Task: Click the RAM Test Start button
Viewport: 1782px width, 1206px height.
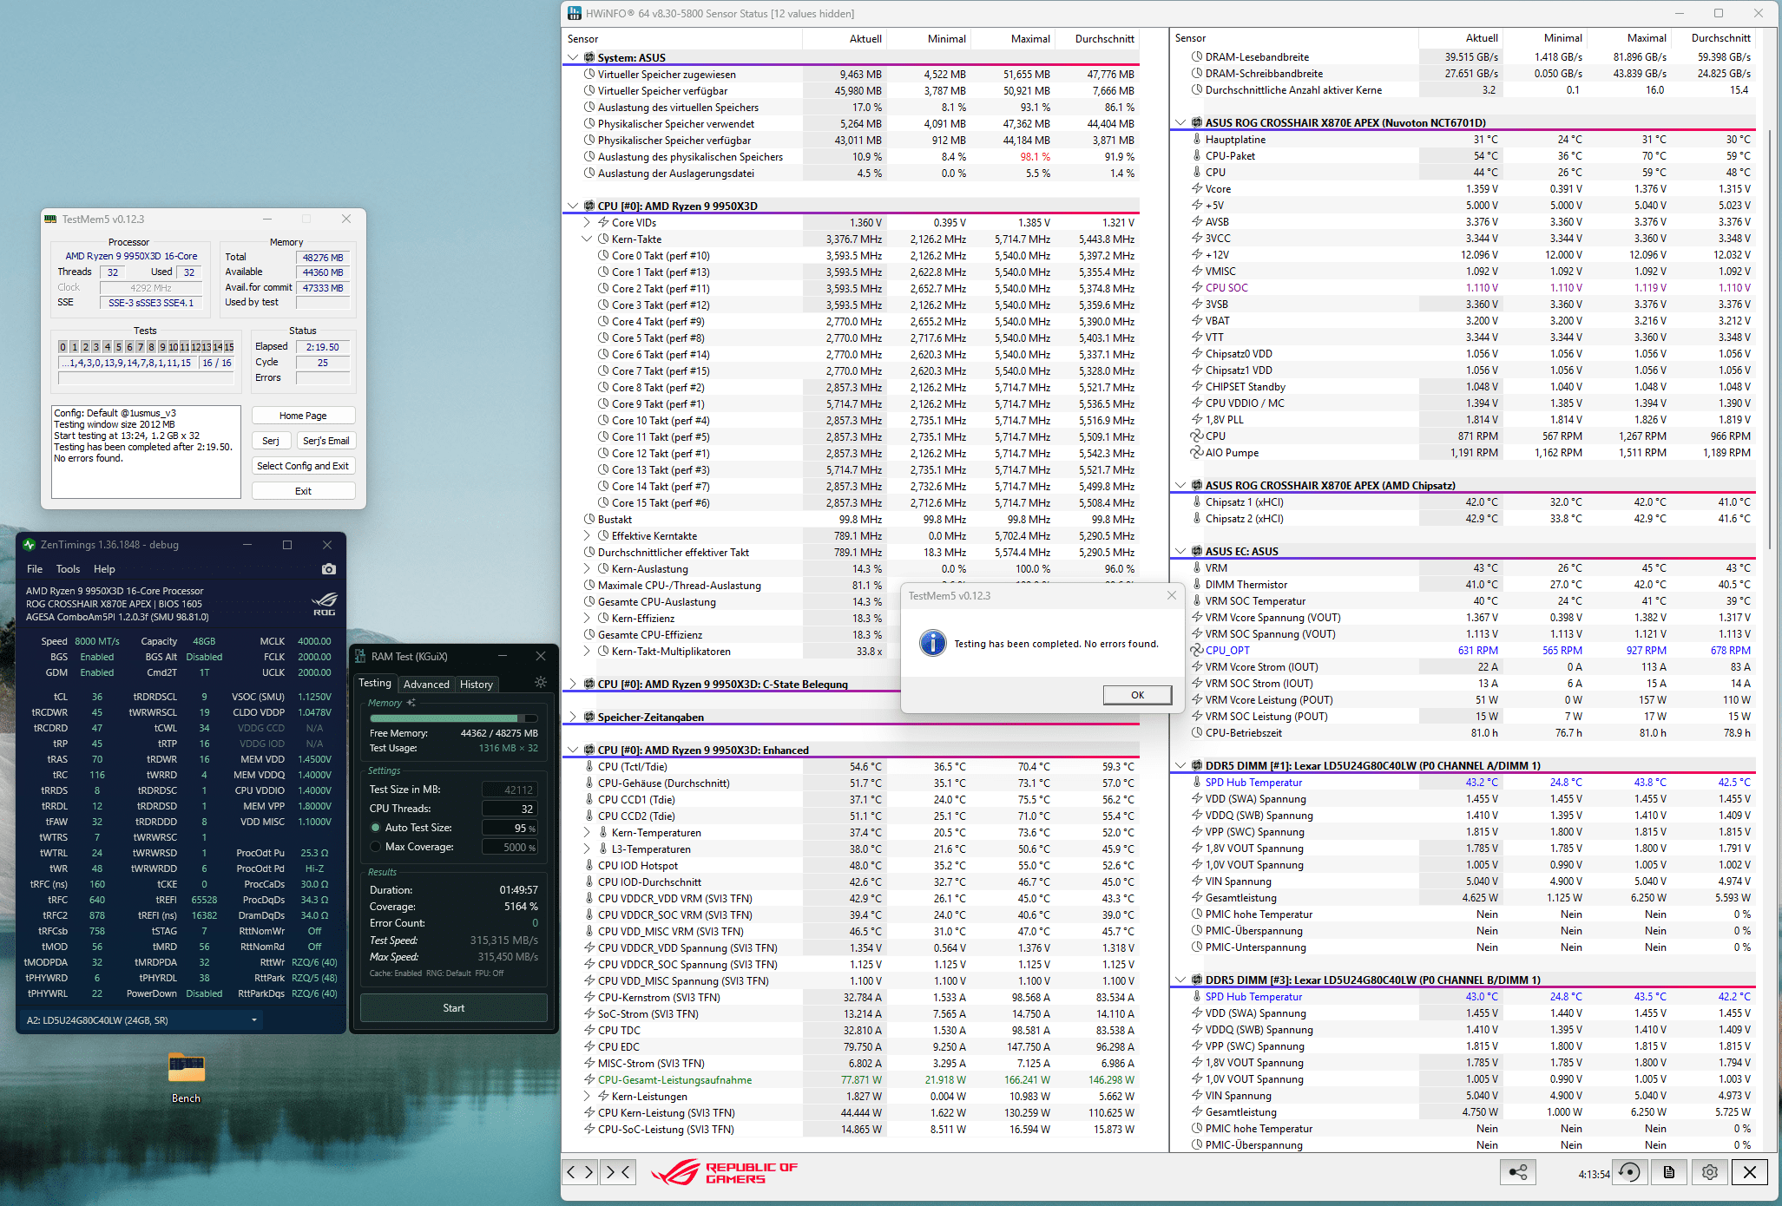Action: click(x=453, y=1008)
